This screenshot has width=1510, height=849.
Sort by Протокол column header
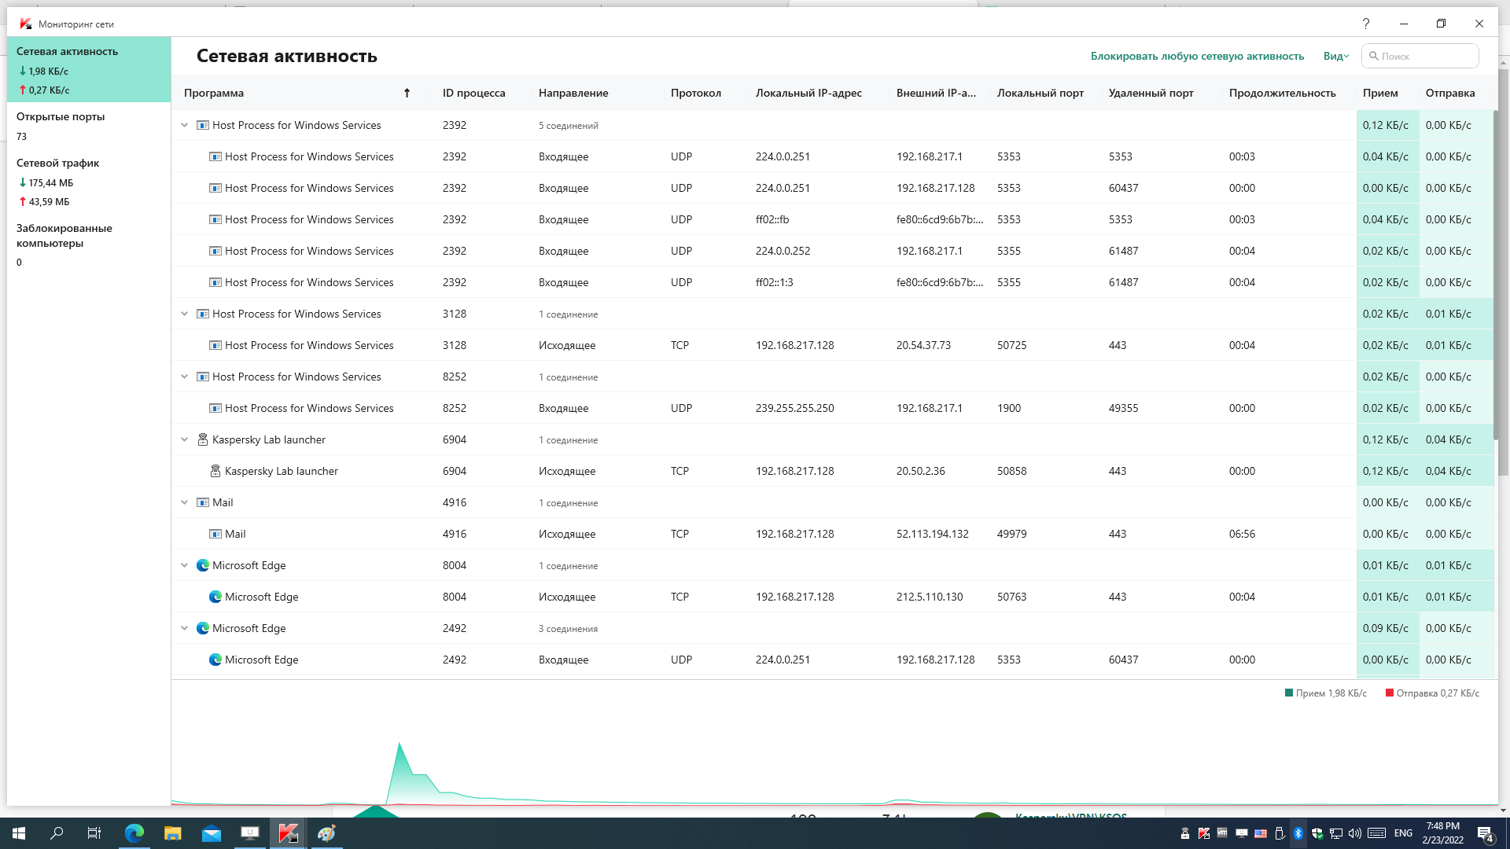(695, 93)
